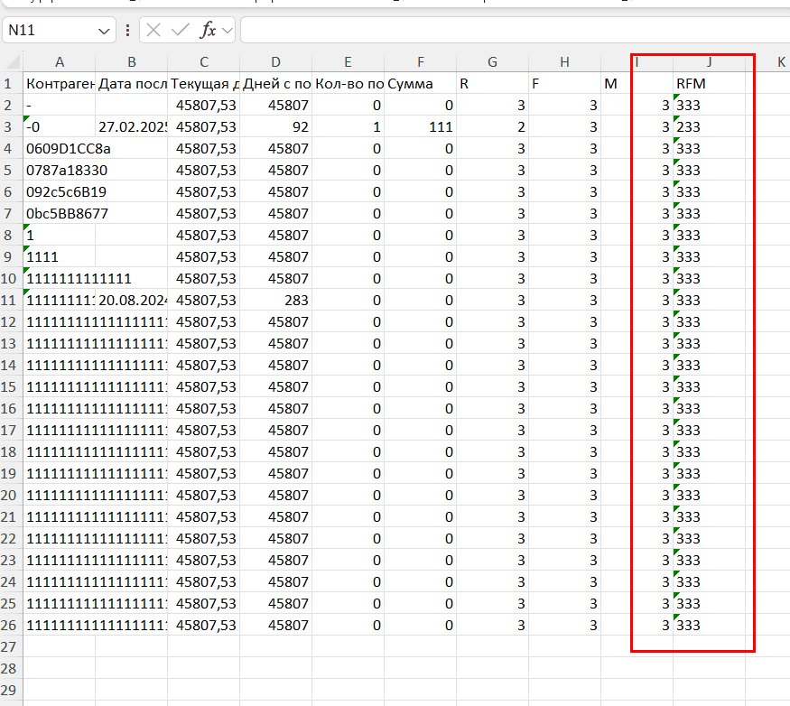Select column F header
Image resolution: width=790 pixels, height=706 pixels.
[420, 62]
